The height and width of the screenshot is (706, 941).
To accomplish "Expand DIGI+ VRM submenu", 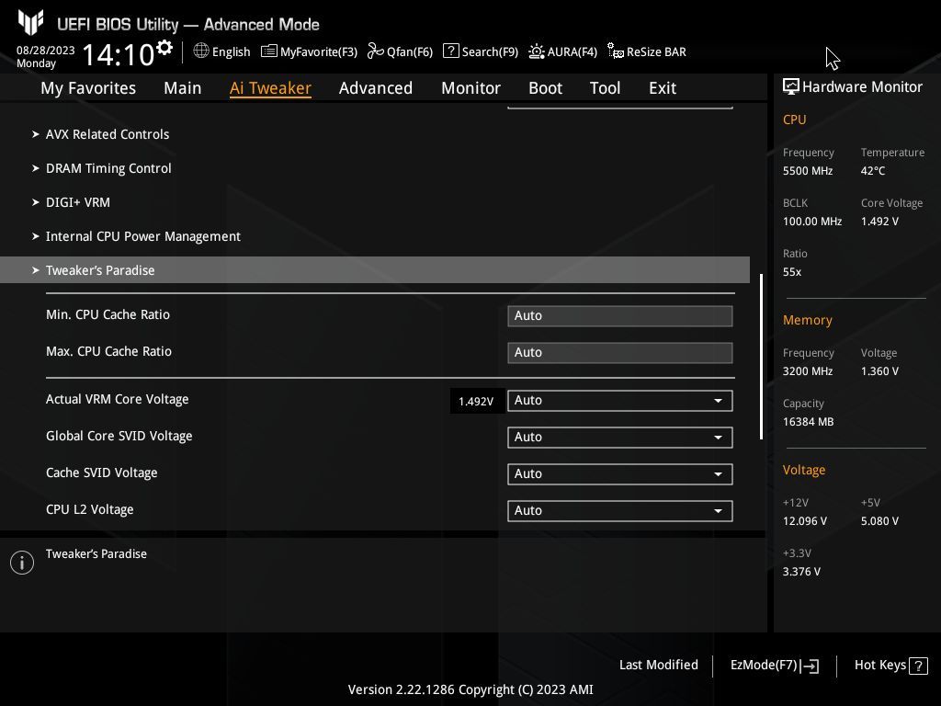I will coord(78,202).
